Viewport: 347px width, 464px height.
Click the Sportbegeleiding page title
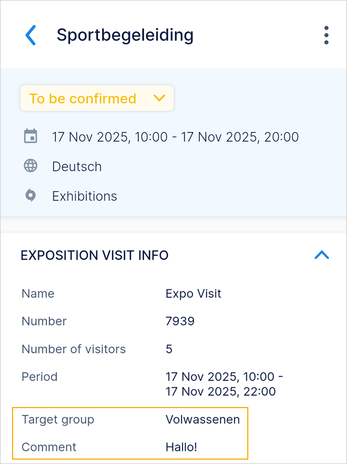point(125,35)
